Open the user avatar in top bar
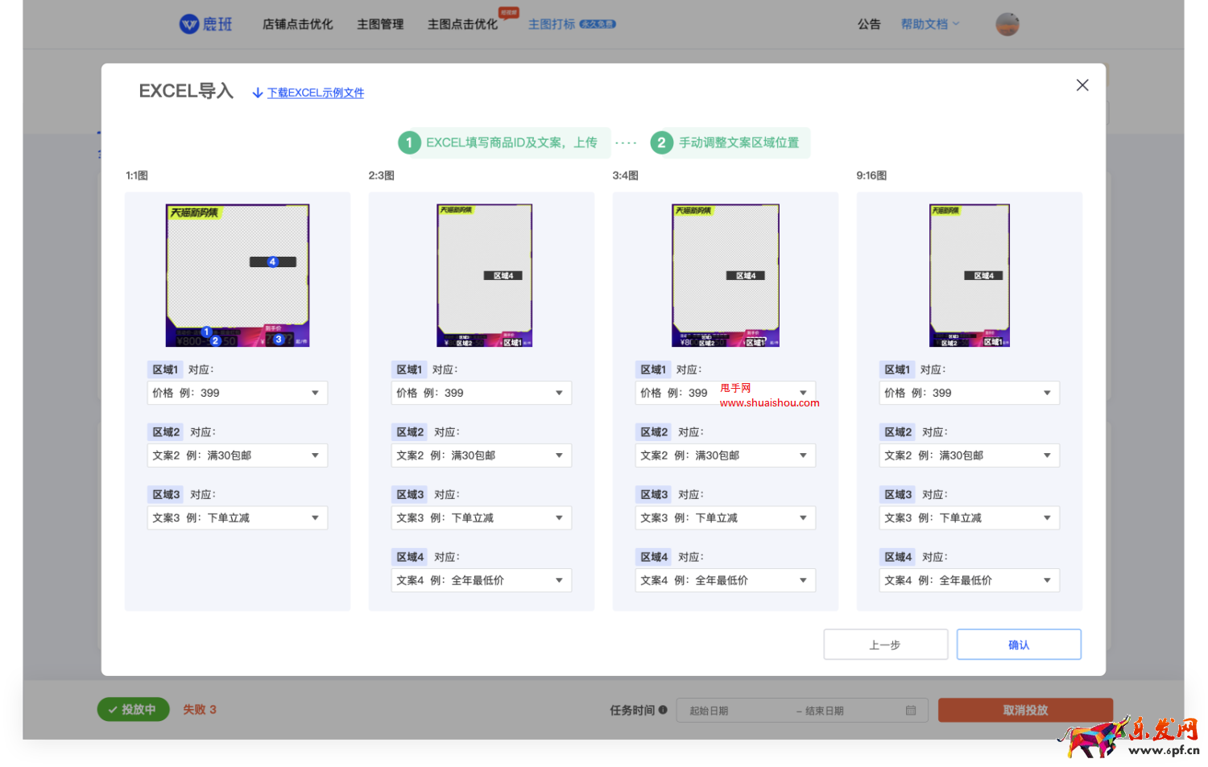This screenshot has width=1208, height=767. (x=1007, y=24)
